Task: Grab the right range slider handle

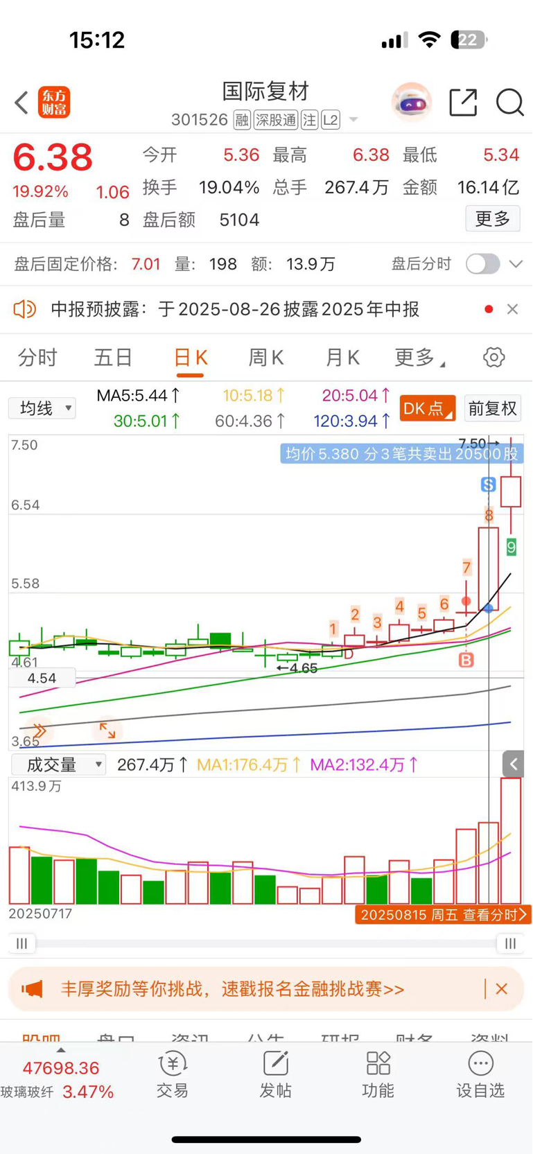Action: [510, 943]
